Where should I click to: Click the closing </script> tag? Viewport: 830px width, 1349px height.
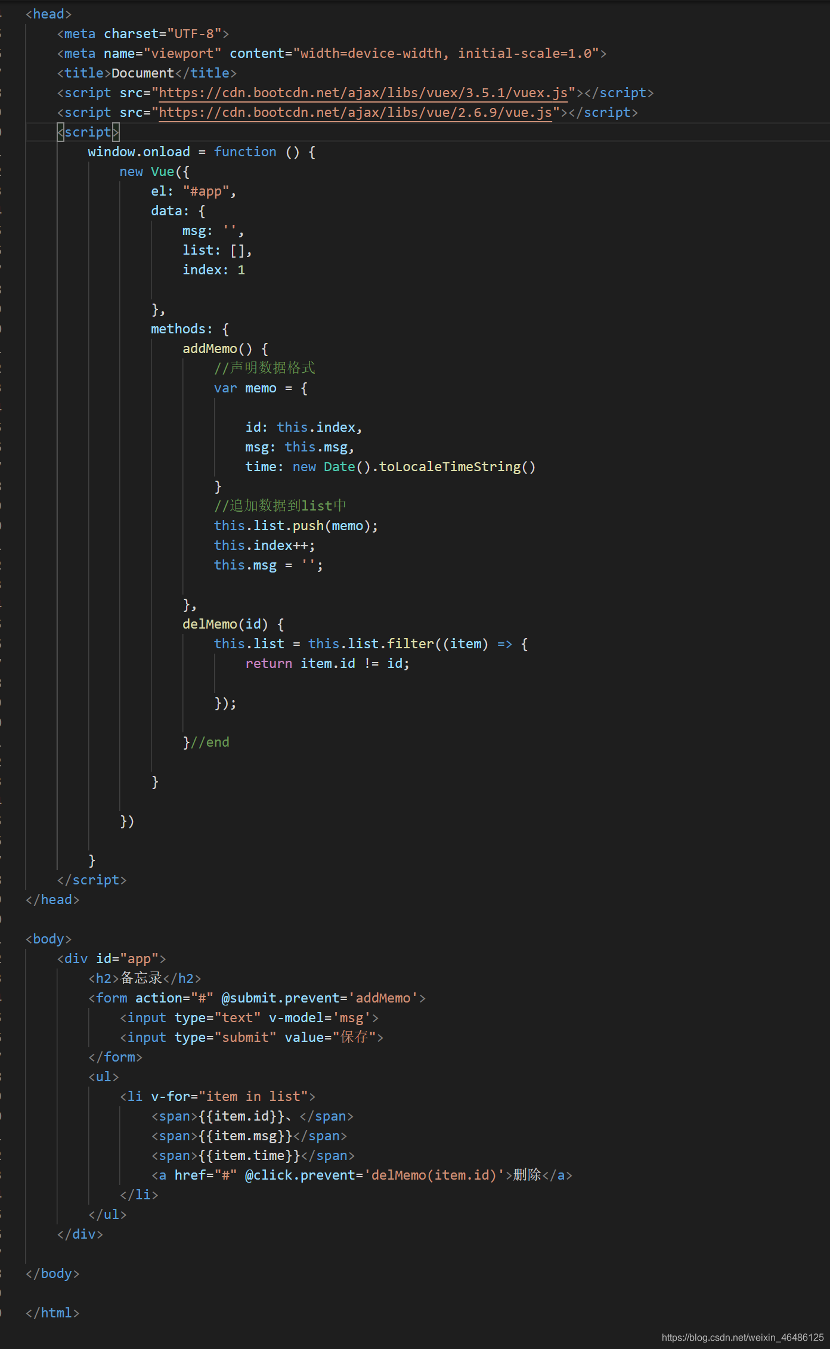coord(92,880)
